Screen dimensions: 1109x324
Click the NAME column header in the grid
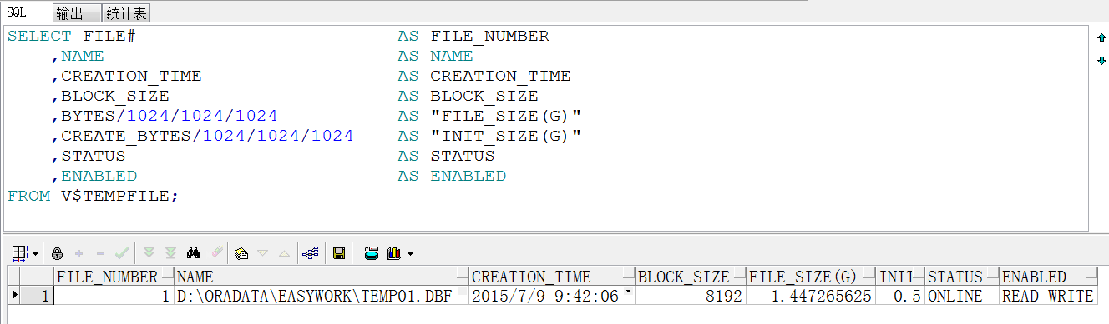[x=322, y=277]
